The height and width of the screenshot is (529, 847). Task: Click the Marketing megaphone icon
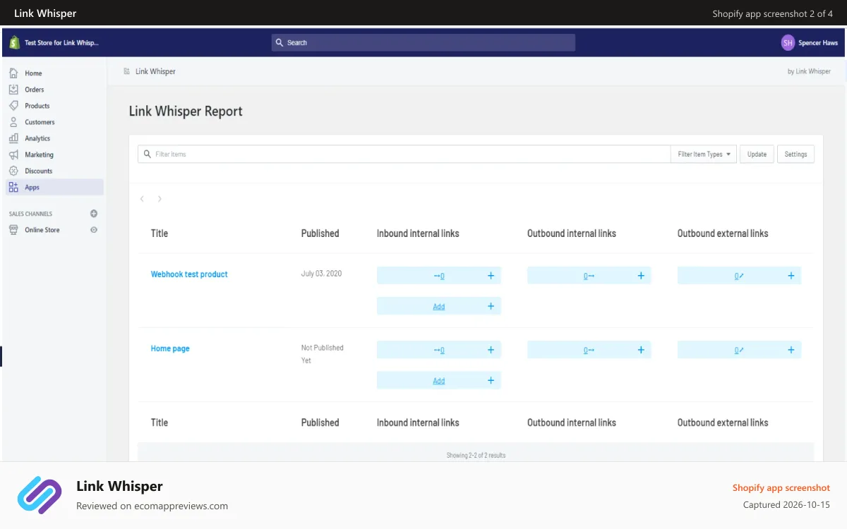13,154
